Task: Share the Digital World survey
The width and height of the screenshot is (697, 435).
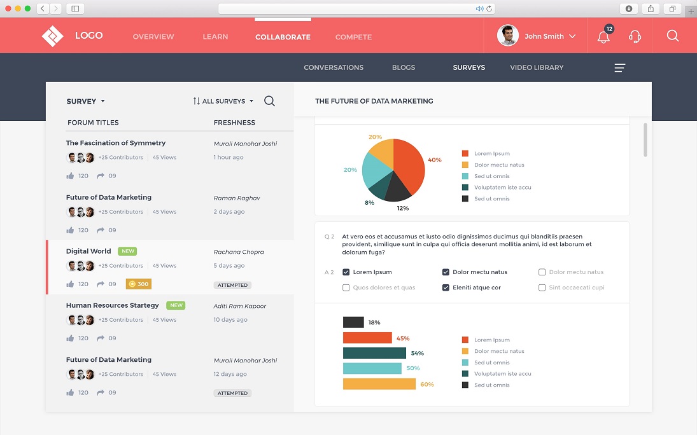Action: [101, 284]
